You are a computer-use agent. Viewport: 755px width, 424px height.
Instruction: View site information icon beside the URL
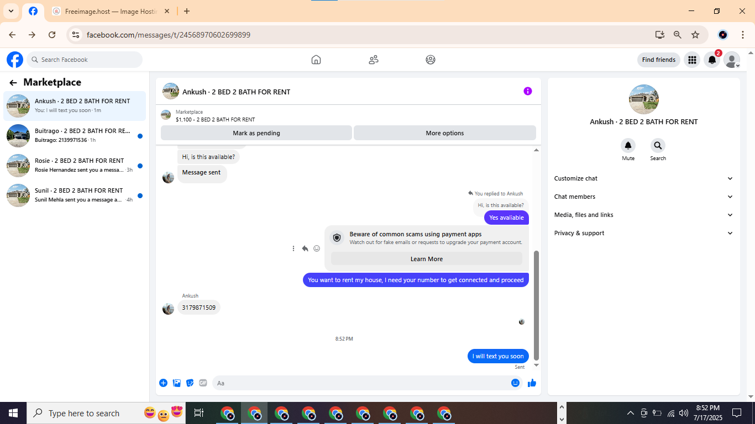point(76,35)
